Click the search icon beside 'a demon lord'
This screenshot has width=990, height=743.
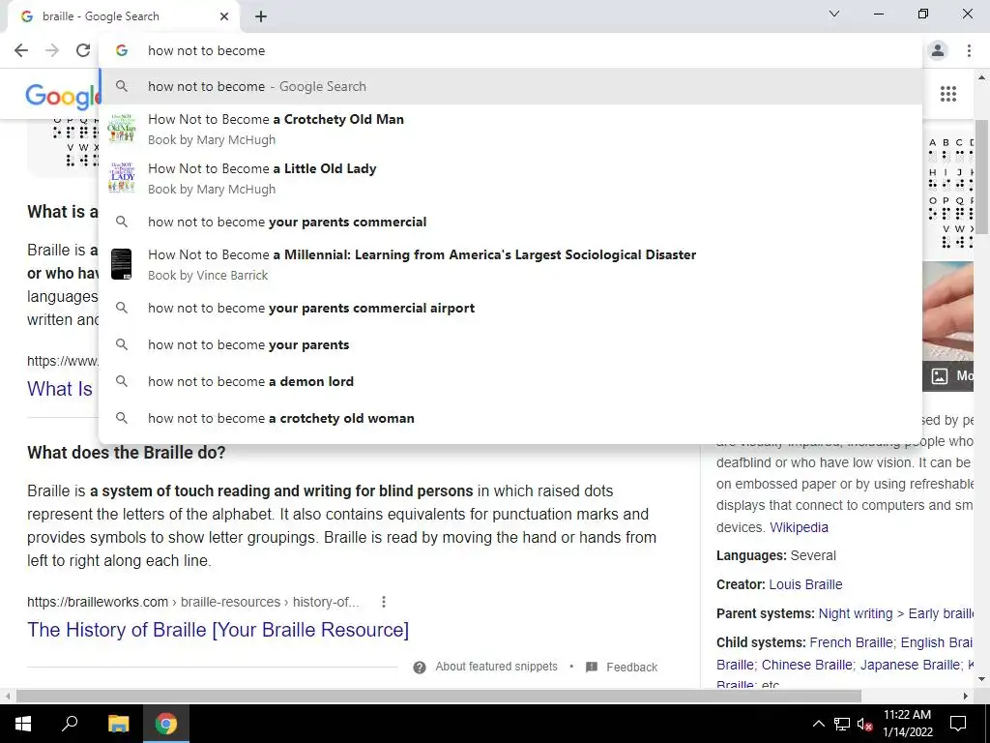(122, 381)
